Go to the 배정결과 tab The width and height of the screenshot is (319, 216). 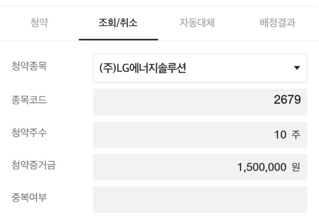[277, 23]
